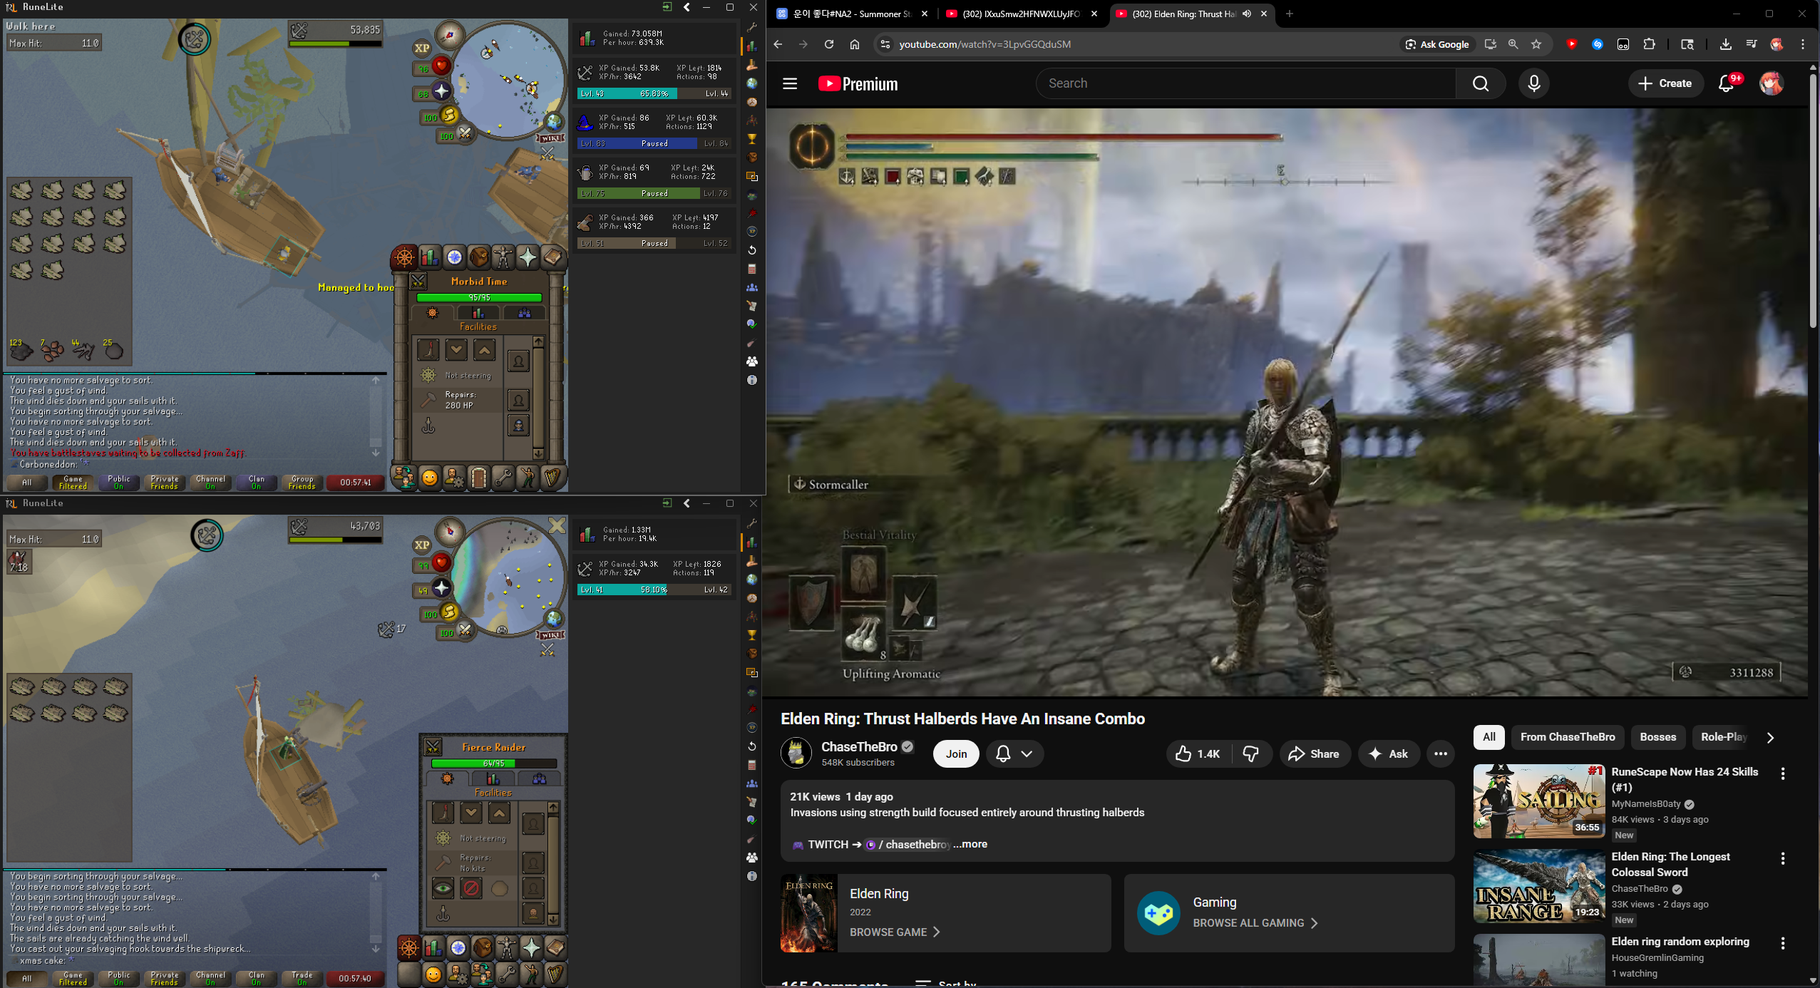Expand the video description with ...more
1820x988 pixels.
point(970,844)
